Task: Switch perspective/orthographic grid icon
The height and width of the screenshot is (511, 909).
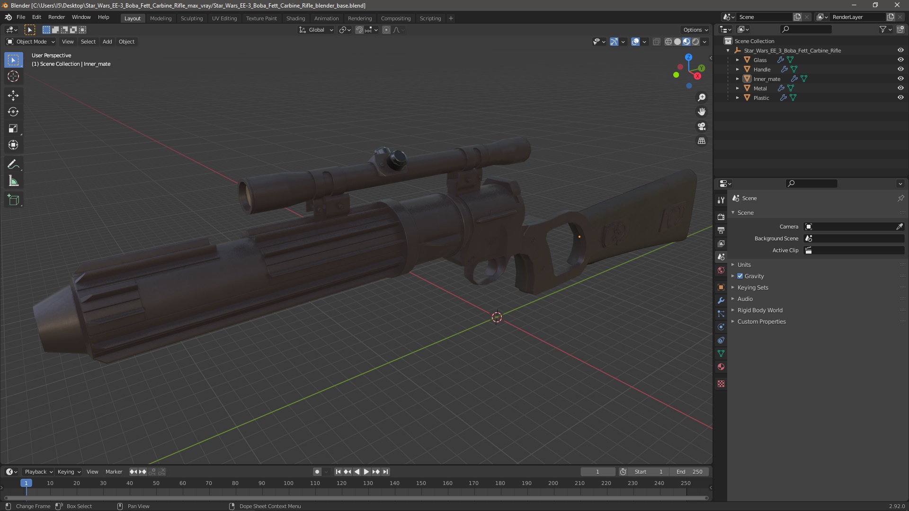Action: 702,141
